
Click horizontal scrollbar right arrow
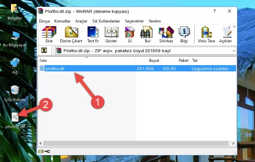(x=233, y=143)
